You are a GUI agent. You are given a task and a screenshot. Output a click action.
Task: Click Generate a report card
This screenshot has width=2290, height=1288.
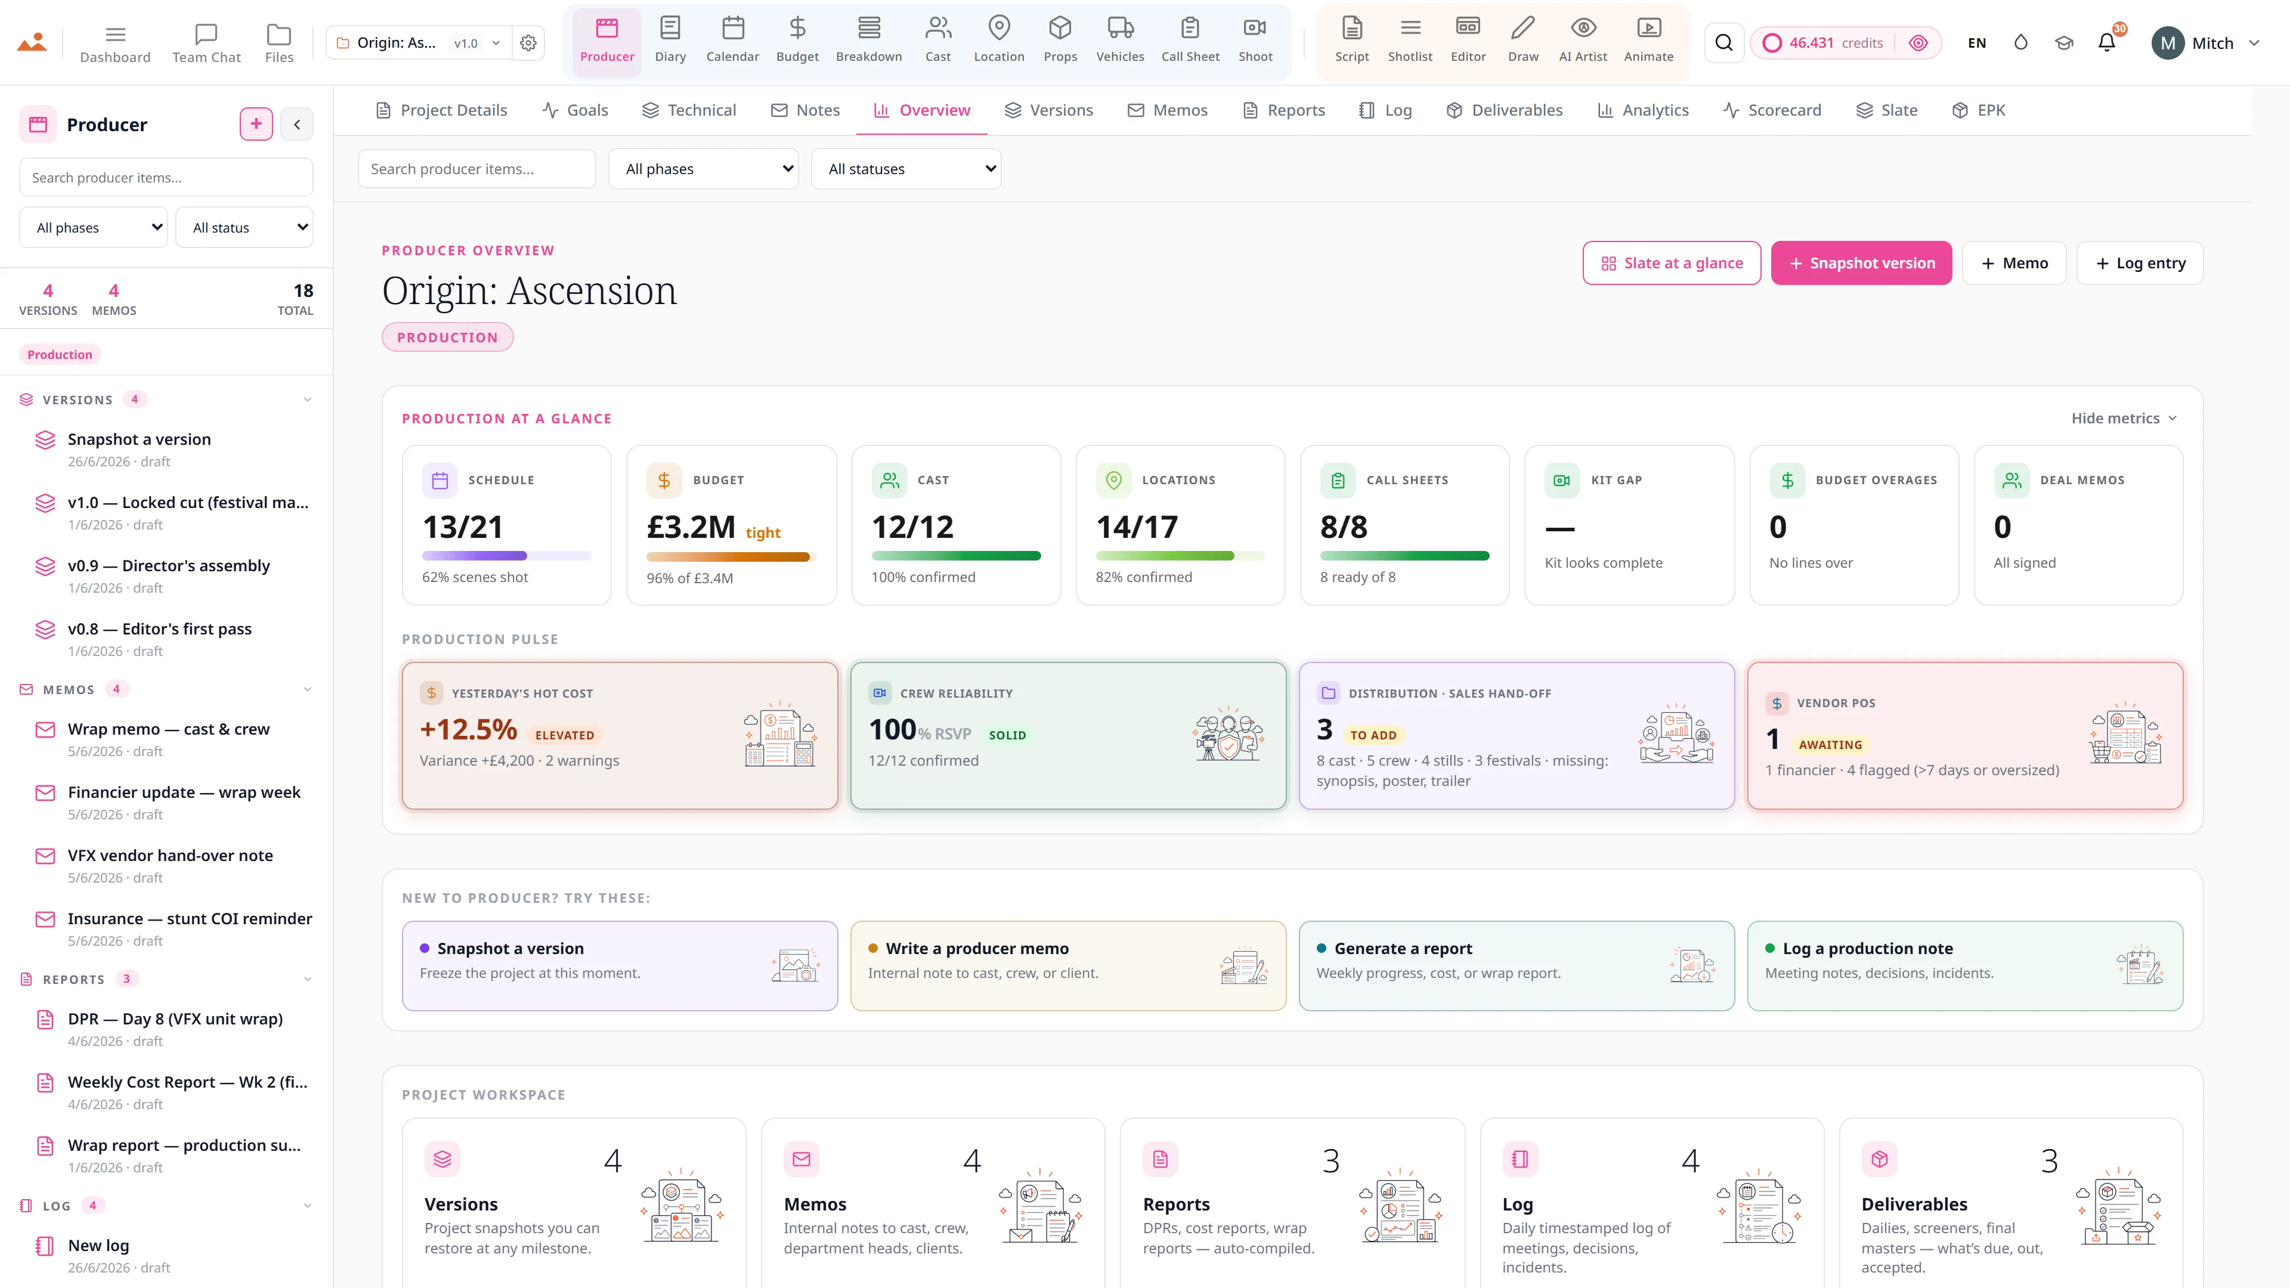1516,965
